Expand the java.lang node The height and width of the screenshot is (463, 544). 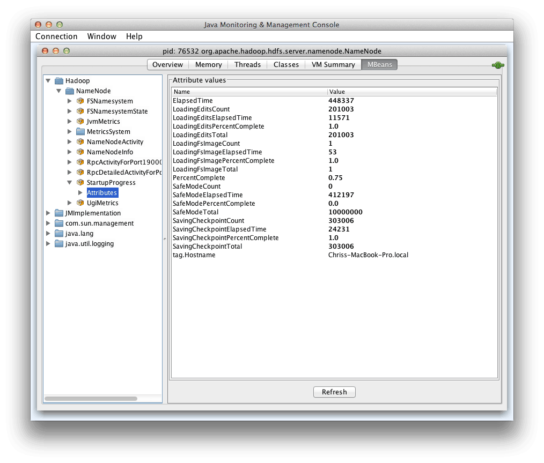[x=48, y=234]
